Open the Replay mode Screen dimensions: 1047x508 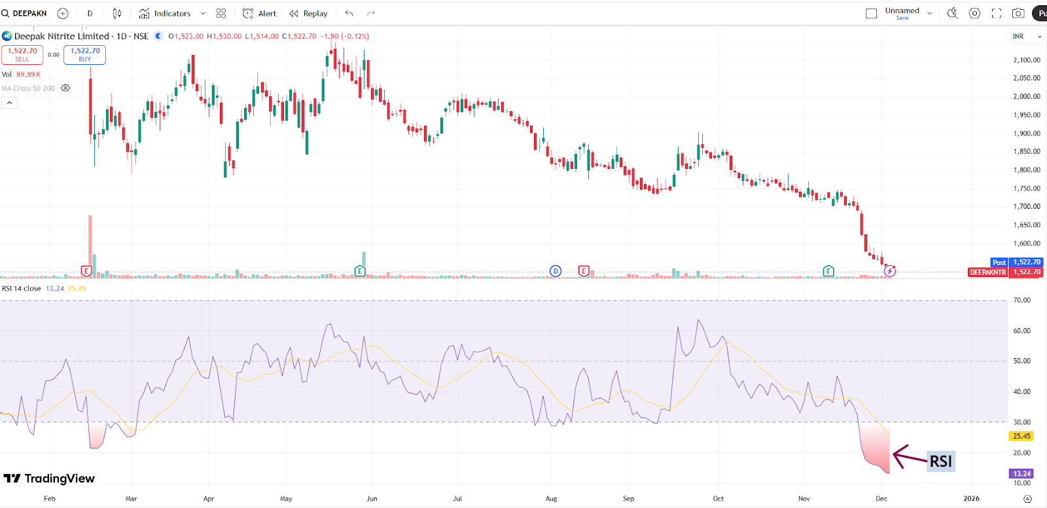click(308, 13)
